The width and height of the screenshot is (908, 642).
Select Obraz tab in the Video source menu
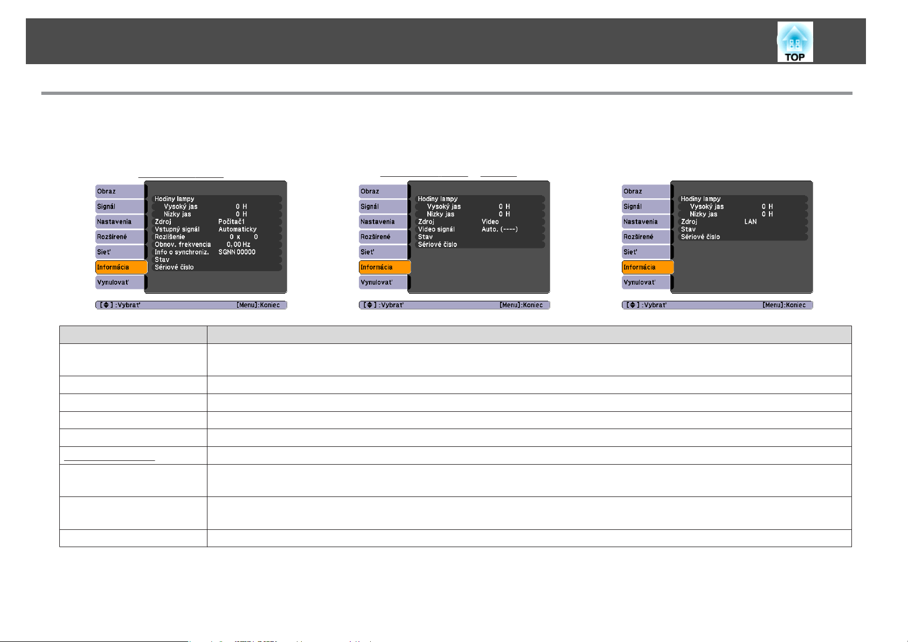(384, 191)
